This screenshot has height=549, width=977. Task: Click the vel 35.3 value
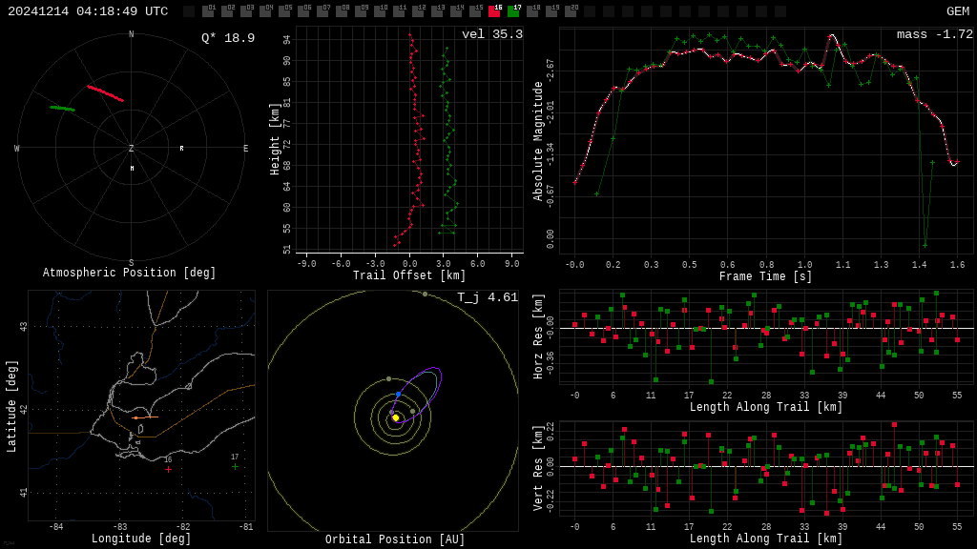click(x=492, y=34)
